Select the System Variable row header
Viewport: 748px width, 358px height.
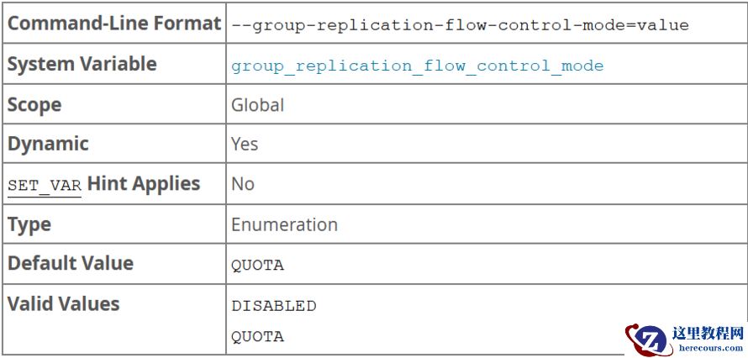coord(82,64)
